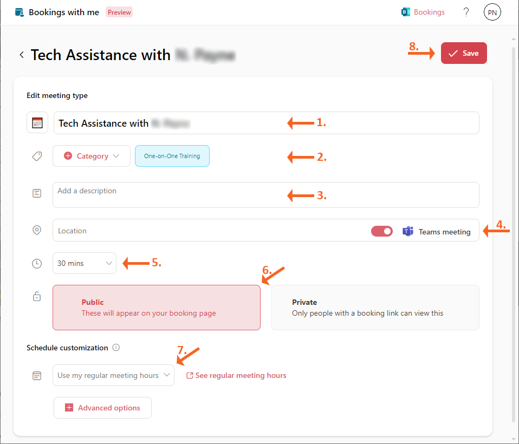Open the help question mark icon

466,12
